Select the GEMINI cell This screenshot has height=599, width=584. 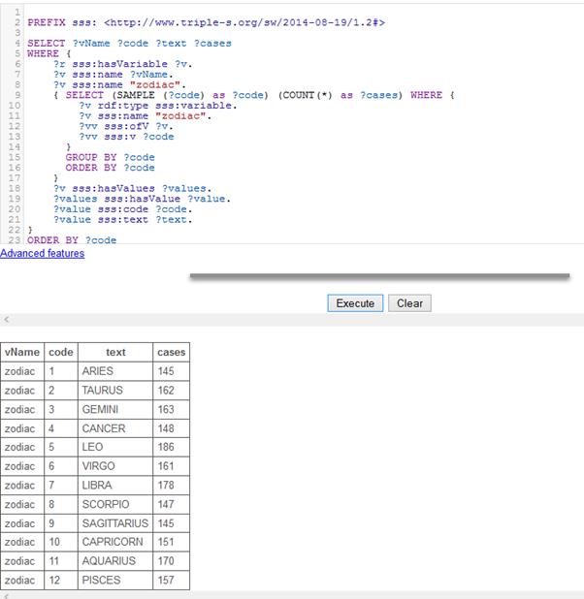[115, 409]
